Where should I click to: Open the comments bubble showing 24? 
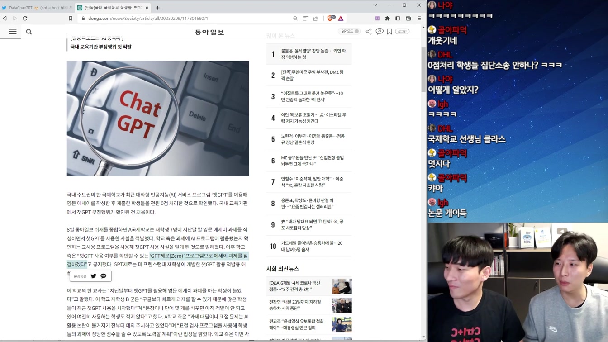point(380,31)
